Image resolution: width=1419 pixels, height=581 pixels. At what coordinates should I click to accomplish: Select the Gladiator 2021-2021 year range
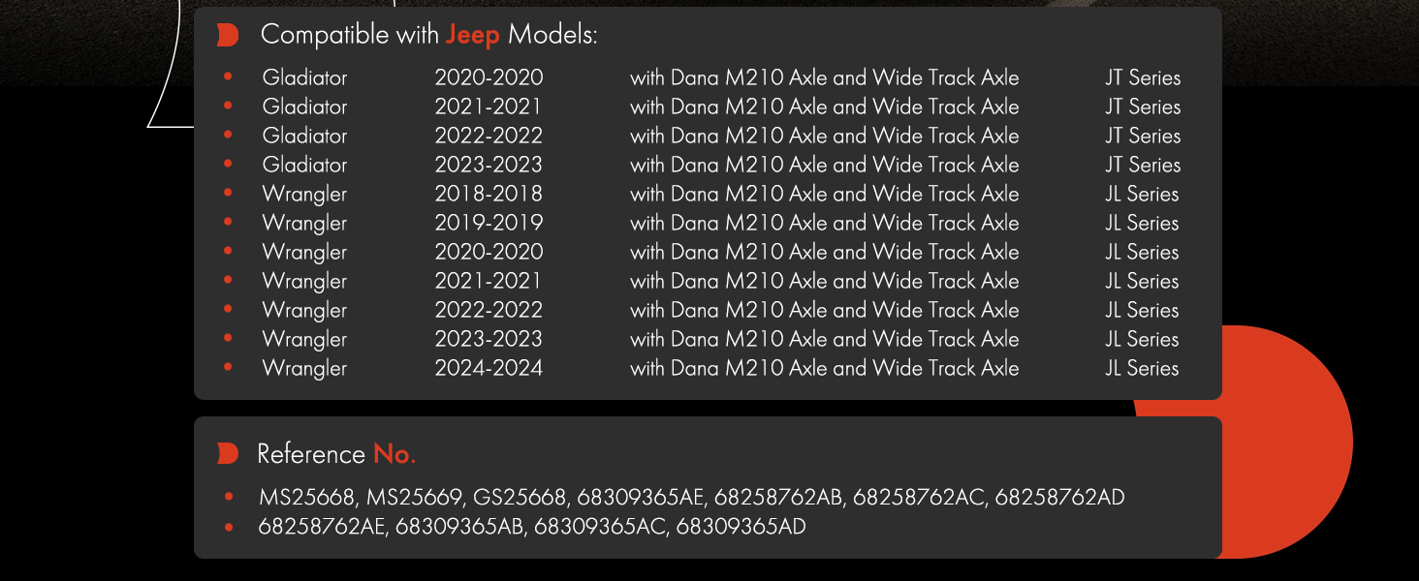pos(489,107)
